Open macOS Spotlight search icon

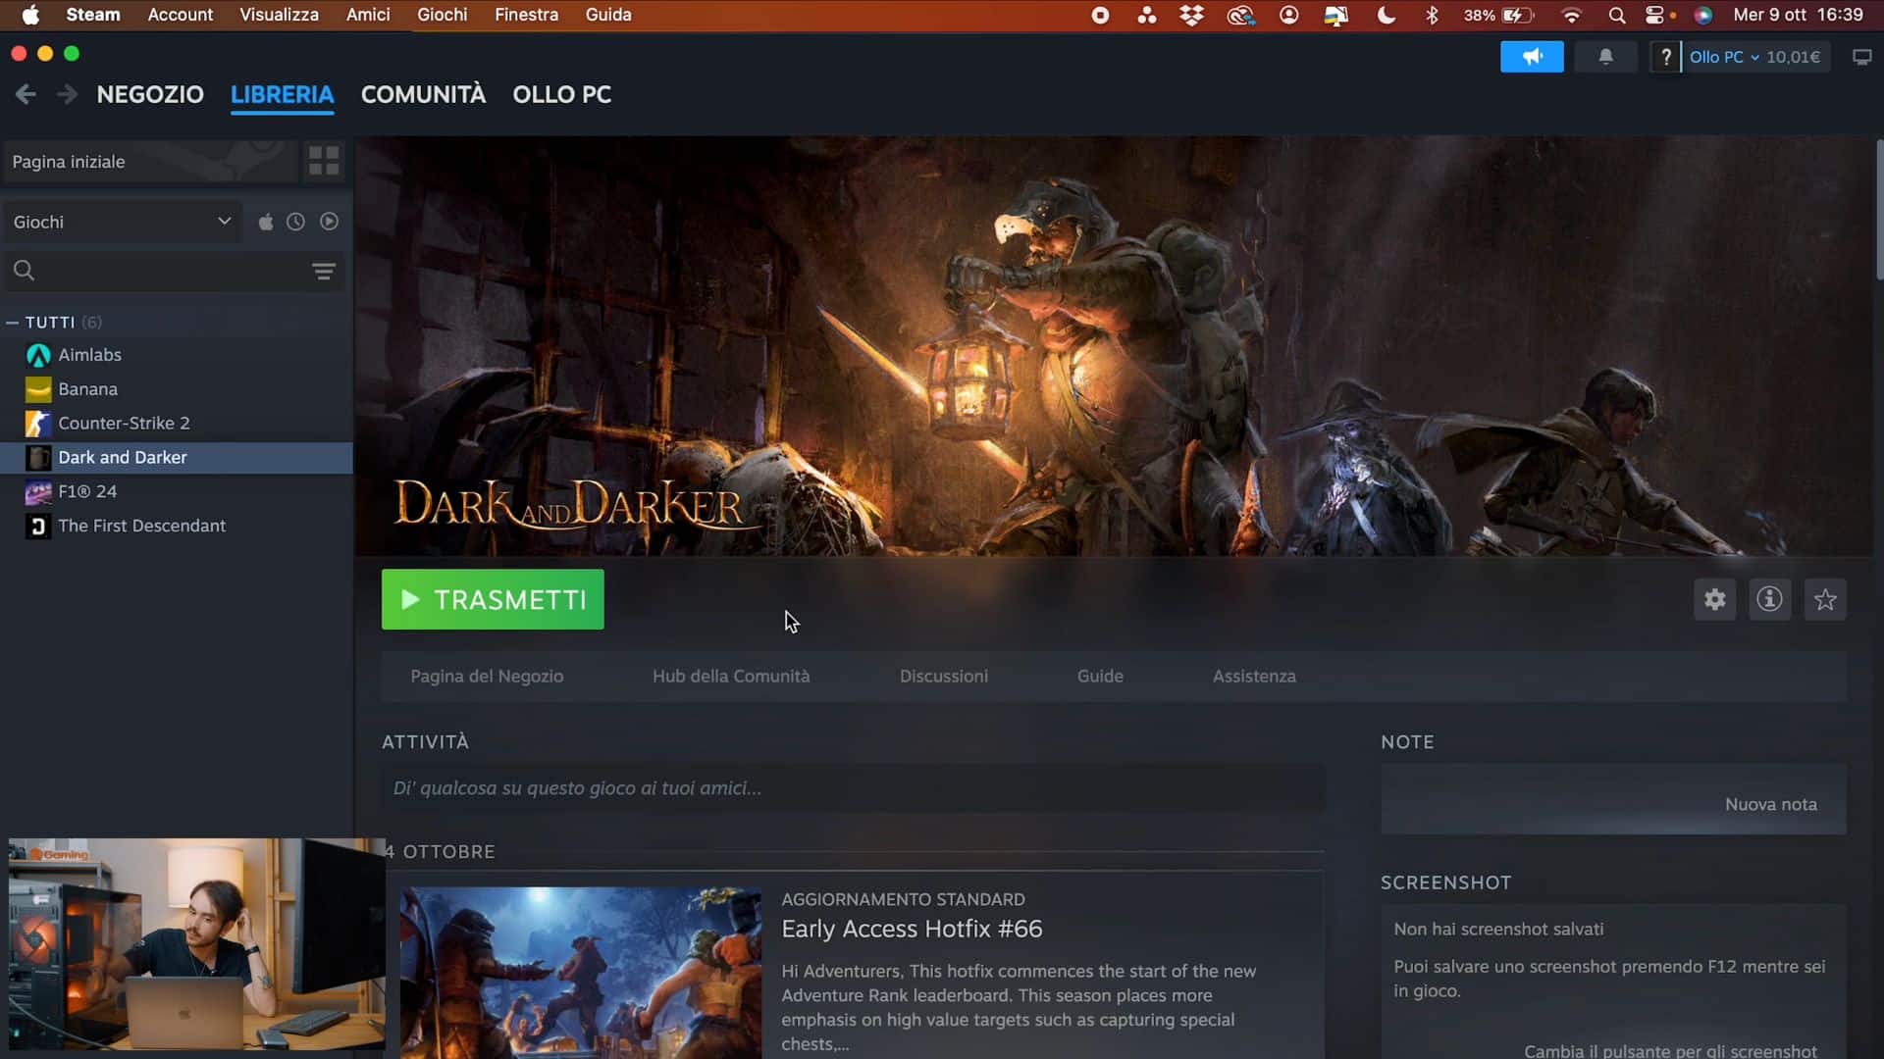click(x=1617, y=15)
